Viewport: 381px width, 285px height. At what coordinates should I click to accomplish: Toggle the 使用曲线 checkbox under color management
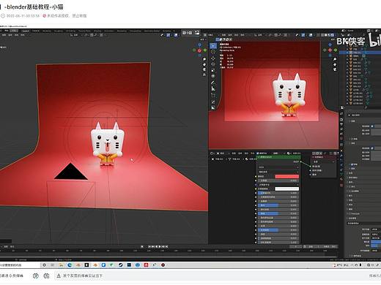(352, 256)
